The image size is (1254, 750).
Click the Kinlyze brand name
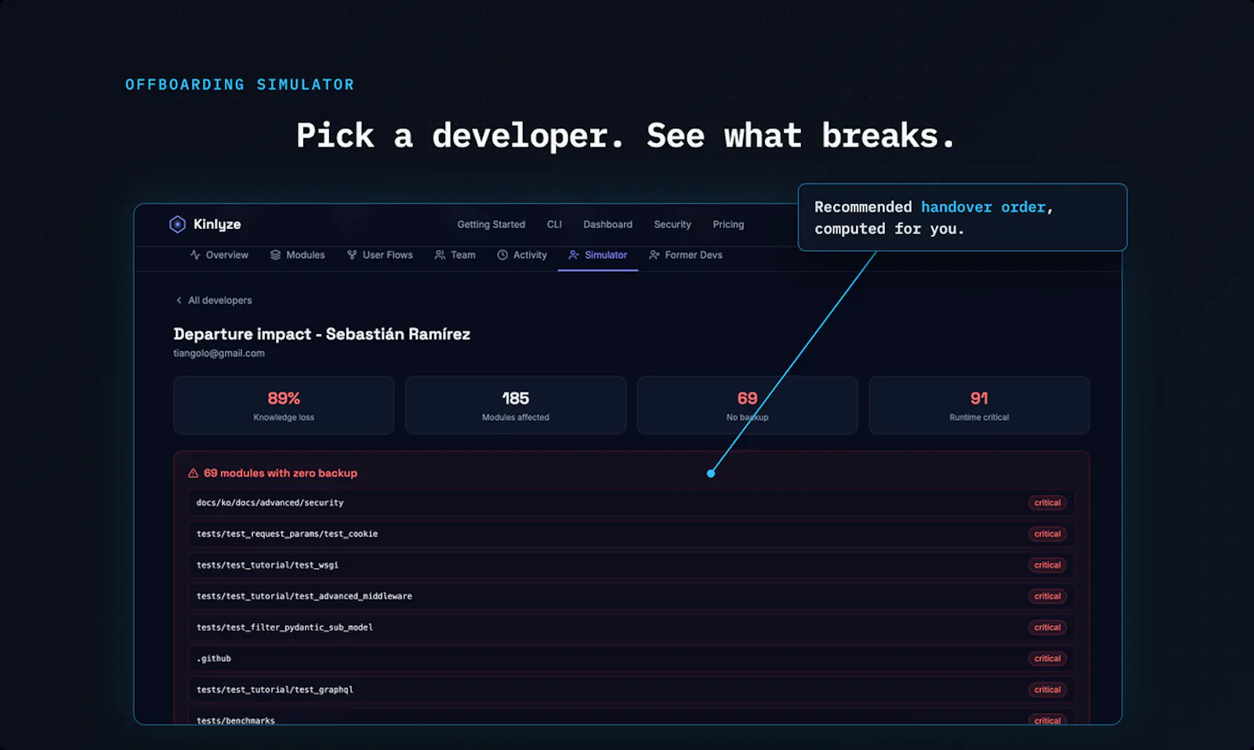(217, 224)
